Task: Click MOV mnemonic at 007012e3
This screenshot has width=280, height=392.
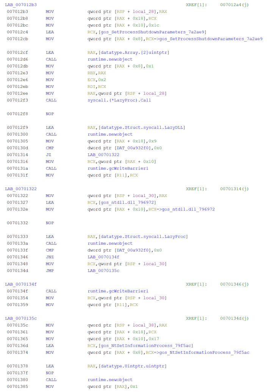Action: (50, 73)
